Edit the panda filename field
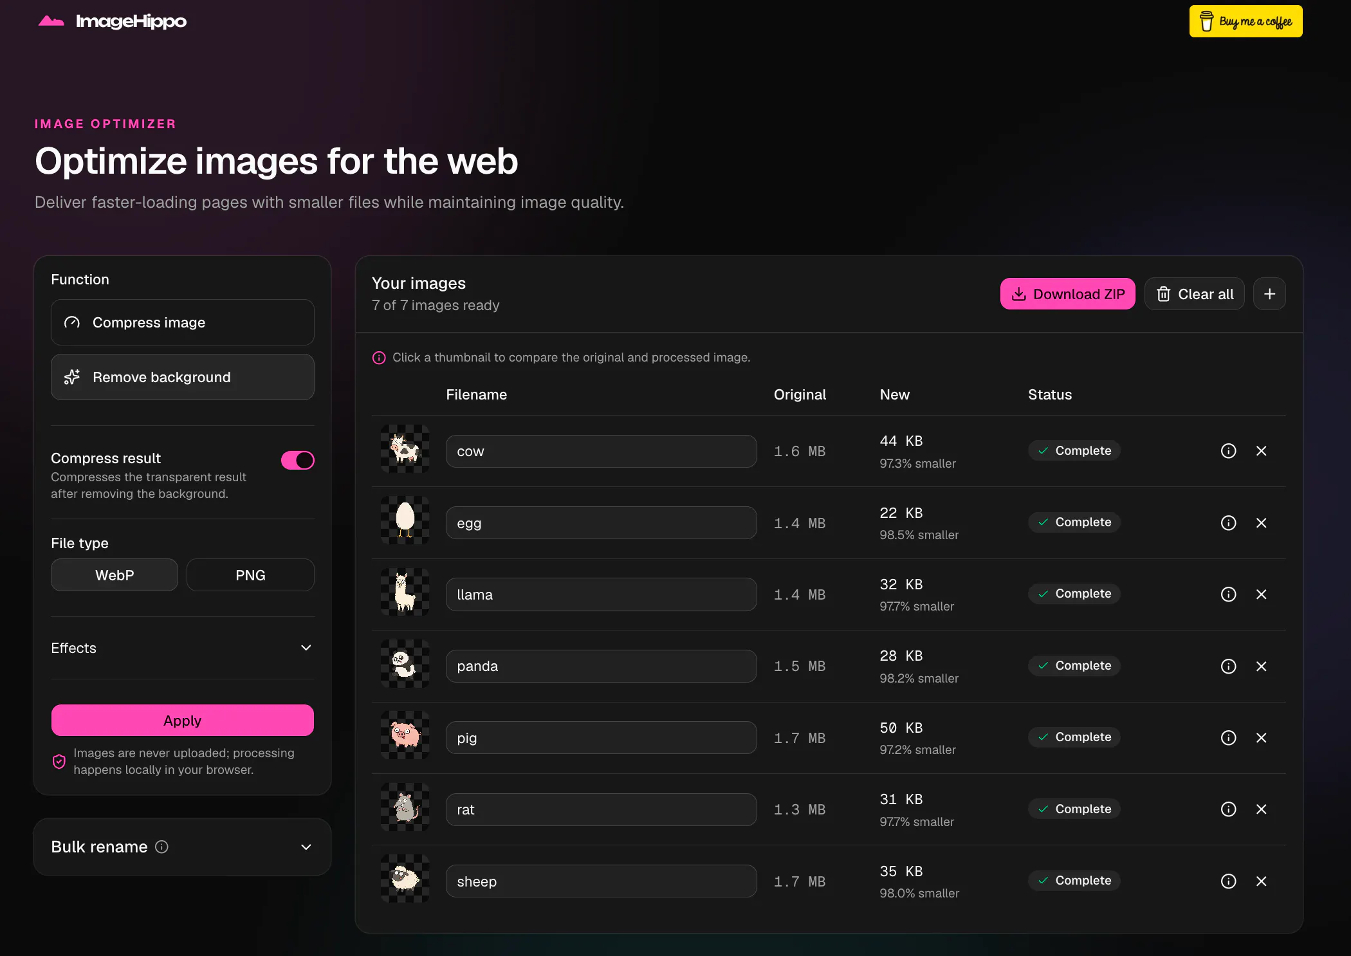This screenshot has width=1351, height=956. (602, 666)
